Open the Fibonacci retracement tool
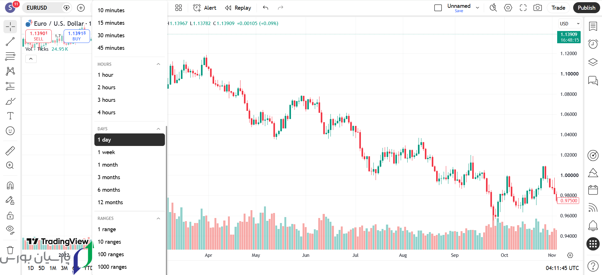Image resolution: width=602 pixels, height=275 pixels. (x=10, y=56)
